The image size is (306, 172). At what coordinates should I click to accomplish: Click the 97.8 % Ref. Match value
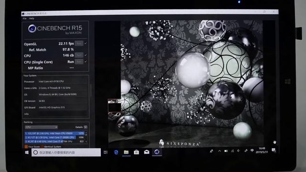[68, 50]
